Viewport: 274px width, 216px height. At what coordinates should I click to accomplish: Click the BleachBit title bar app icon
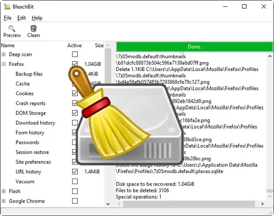click(7, 6)
